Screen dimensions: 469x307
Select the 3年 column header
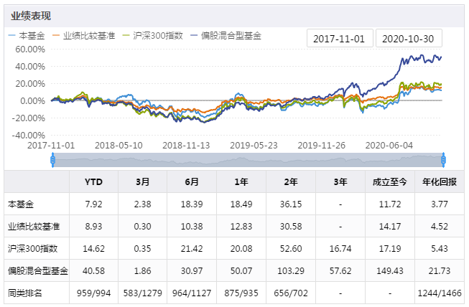tap(340, 182)
